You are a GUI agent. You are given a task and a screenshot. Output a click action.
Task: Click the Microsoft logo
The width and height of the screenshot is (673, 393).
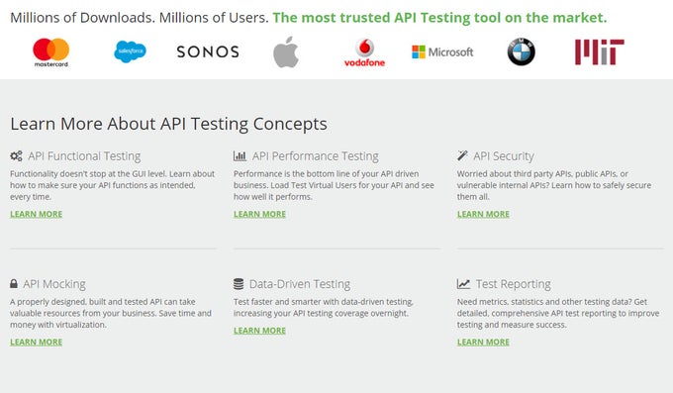[x=442, y=51]
